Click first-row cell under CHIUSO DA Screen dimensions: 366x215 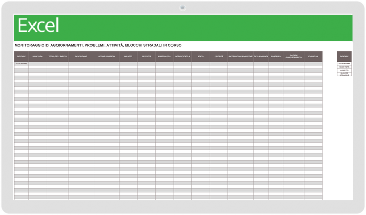pyautogui.click(x=313, y=63)
